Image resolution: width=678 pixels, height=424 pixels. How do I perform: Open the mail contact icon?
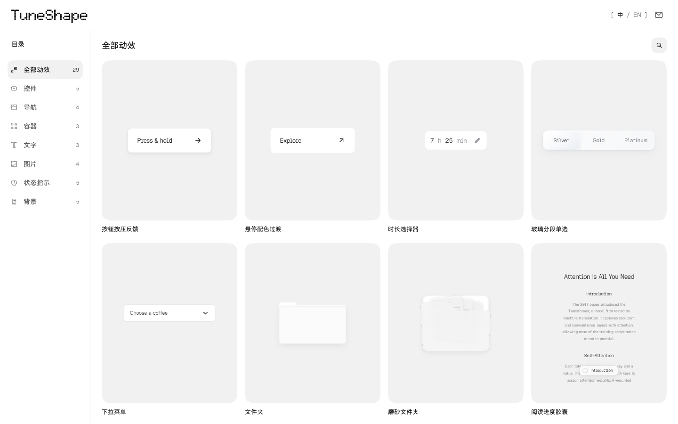659,15
